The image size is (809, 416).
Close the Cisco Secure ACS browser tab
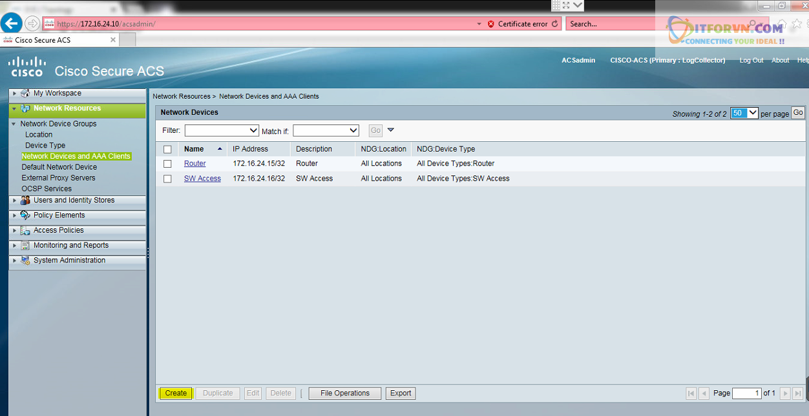pyautogui.click(x=113, y=40)
